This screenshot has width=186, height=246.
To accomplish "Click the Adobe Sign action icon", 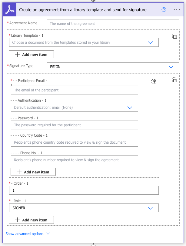I will coord(10,10).
